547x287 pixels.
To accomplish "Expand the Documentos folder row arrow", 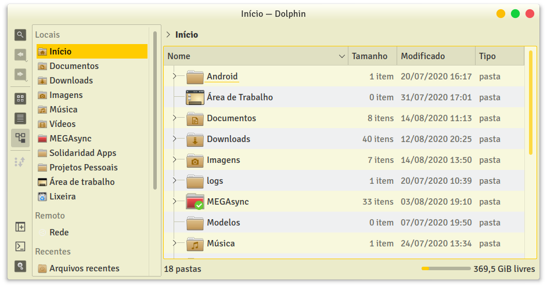I will [x=174, y=118].
